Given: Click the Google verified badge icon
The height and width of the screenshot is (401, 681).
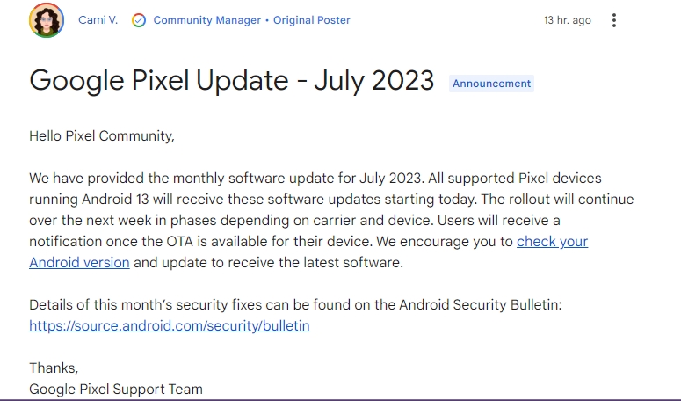Looking at the screenshot, I should coord(139,20).
